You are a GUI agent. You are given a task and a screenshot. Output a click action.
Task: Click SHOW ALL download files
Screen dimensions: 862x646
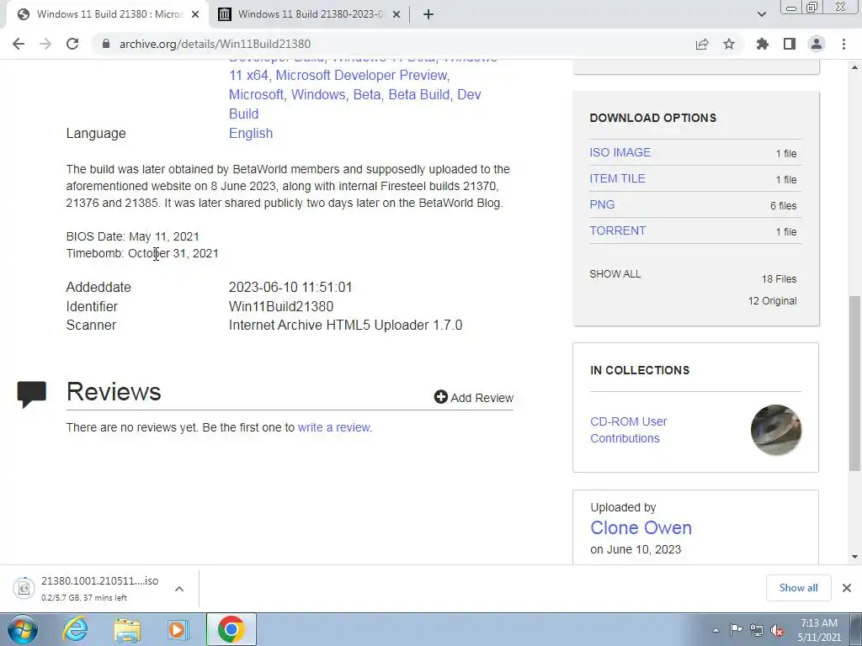615,274
